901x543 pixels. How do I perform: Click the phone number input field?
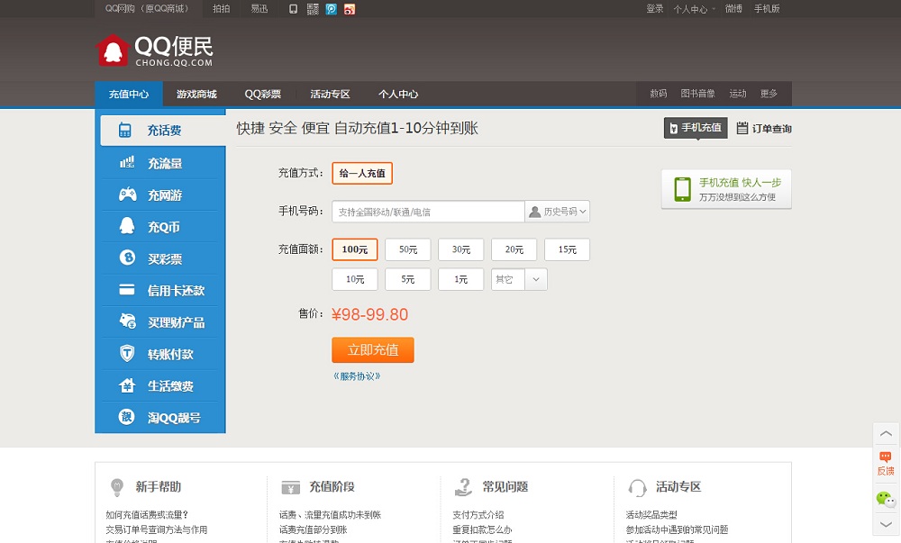(428, 212)
